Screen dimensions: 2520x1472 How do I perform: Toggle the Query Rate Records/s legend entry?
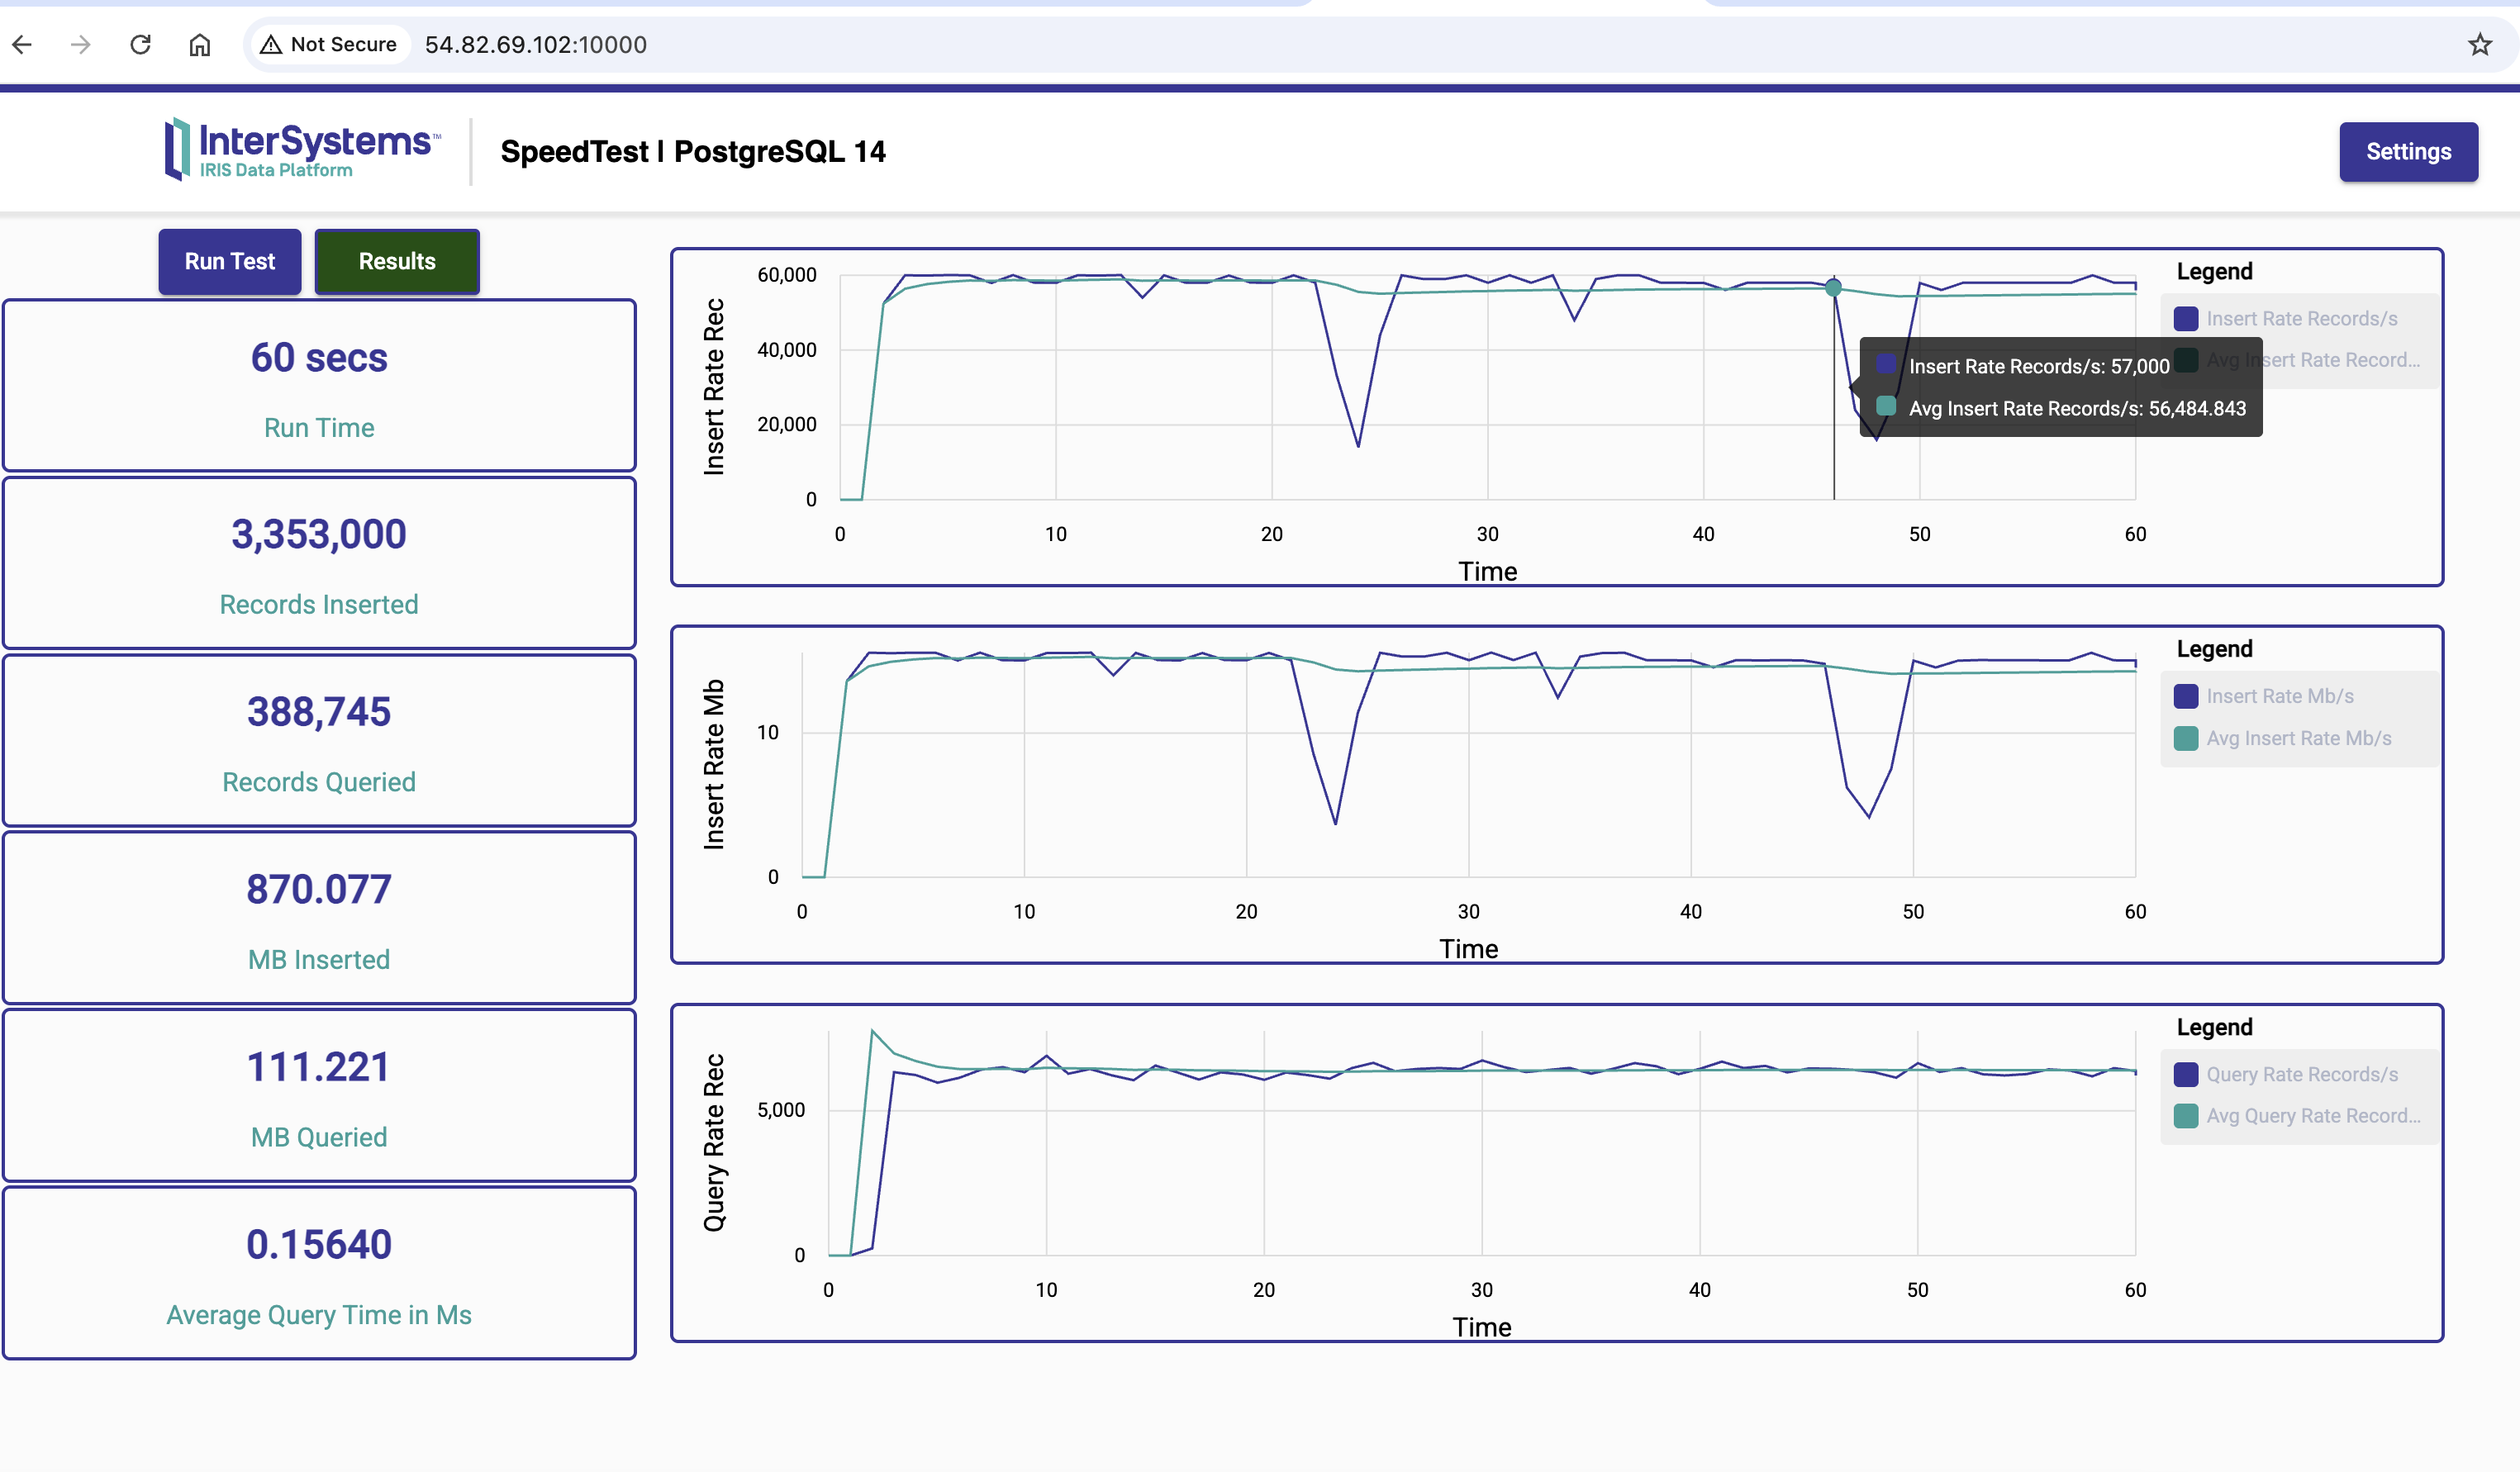tap(2301, 1074)
